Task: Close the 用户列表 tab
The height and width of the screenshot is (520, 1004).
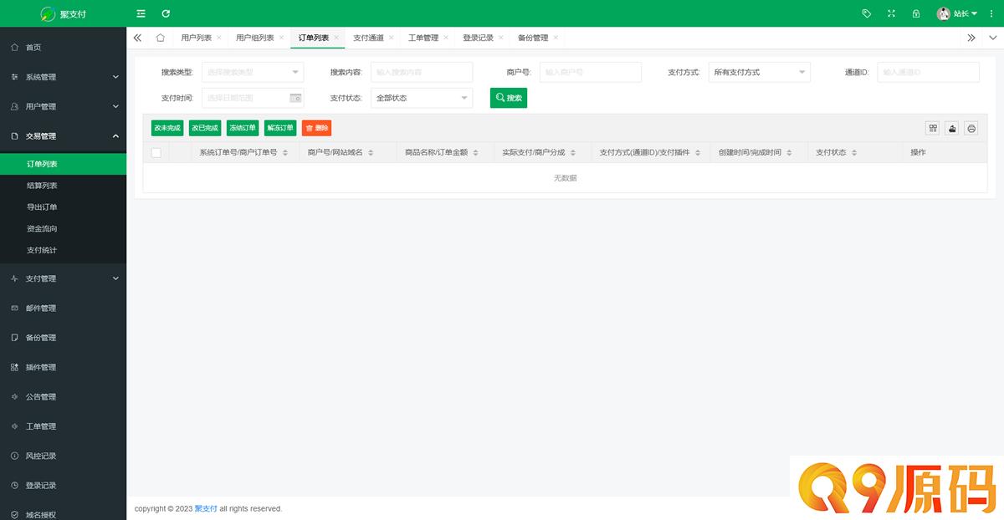Action: point(219,38)
